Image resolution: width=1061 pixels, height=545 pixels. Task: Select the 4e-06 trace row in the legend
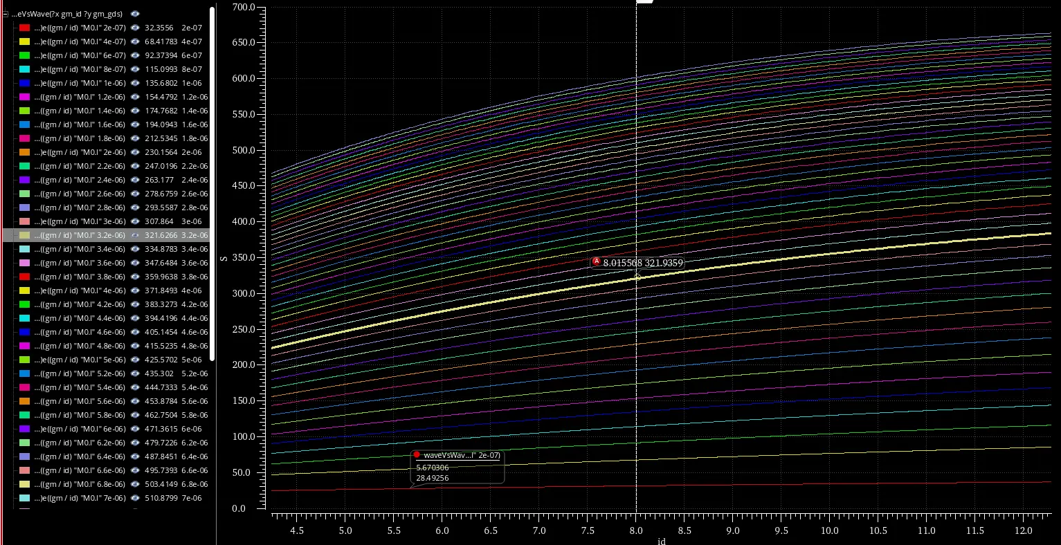point(105,290)
